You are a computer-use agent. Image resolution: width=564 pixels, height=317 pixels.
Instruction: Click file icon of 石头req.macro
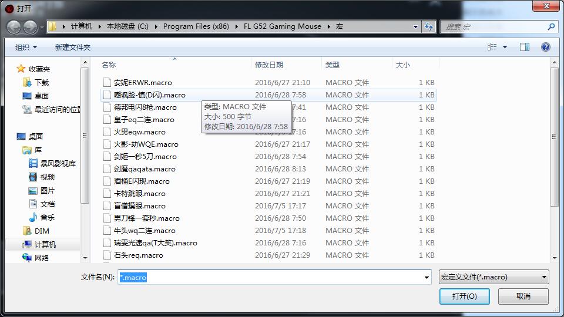pos(107,255)
